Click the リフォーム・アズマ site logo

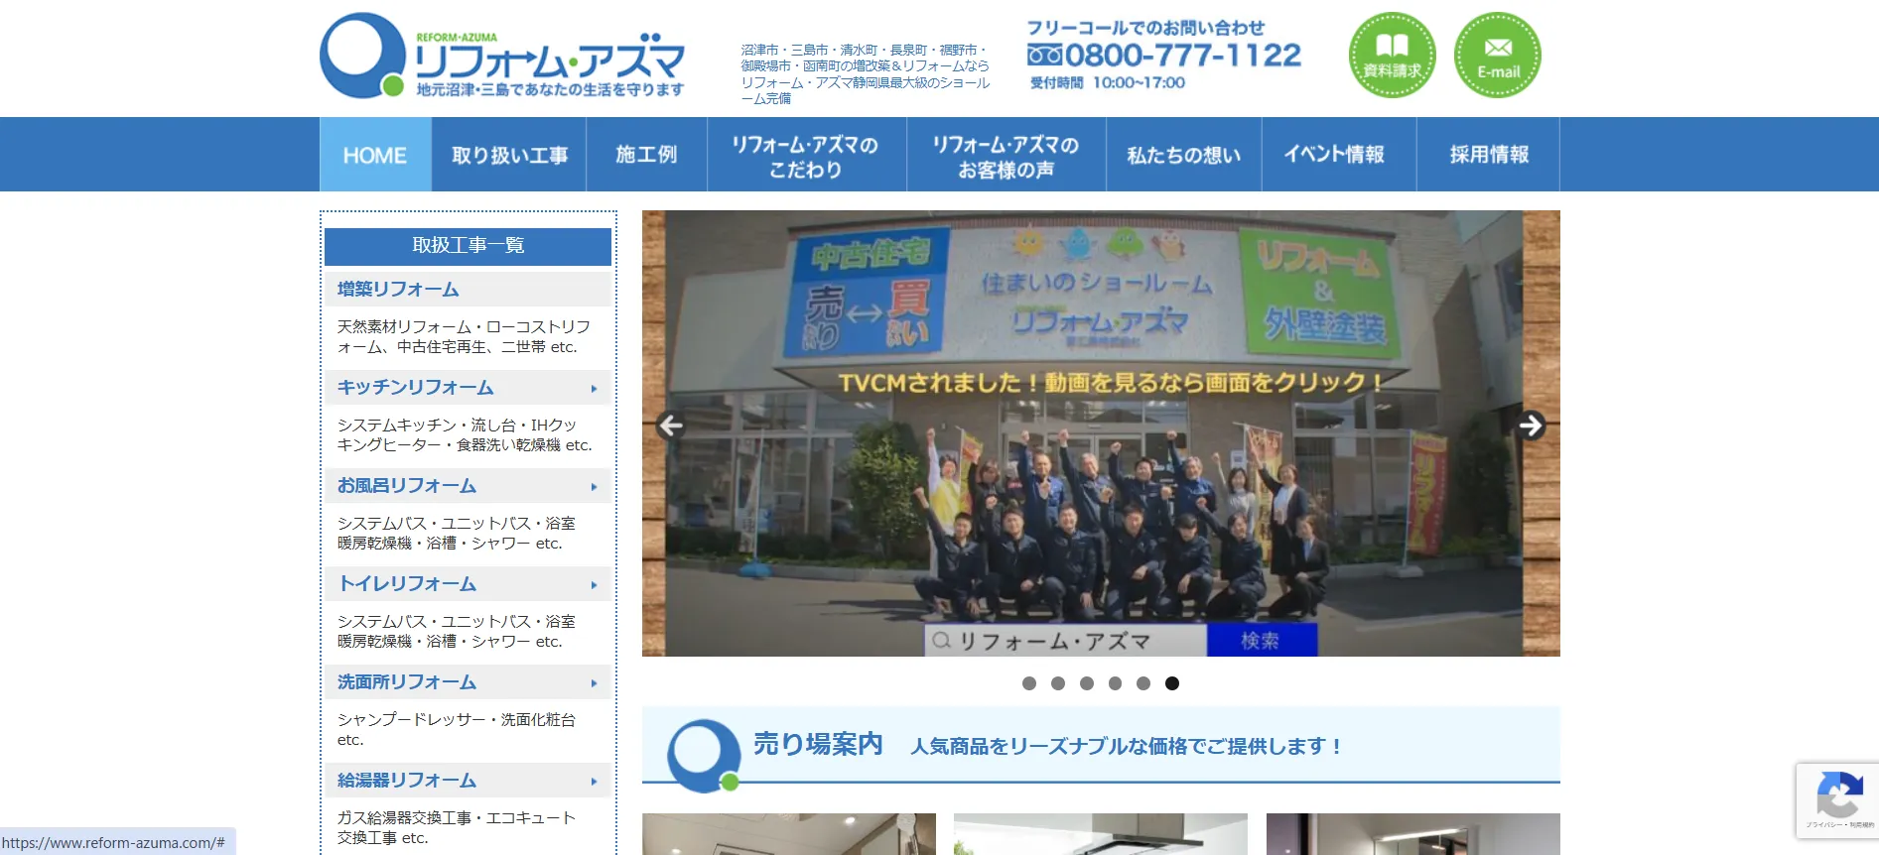click(502, 56)
